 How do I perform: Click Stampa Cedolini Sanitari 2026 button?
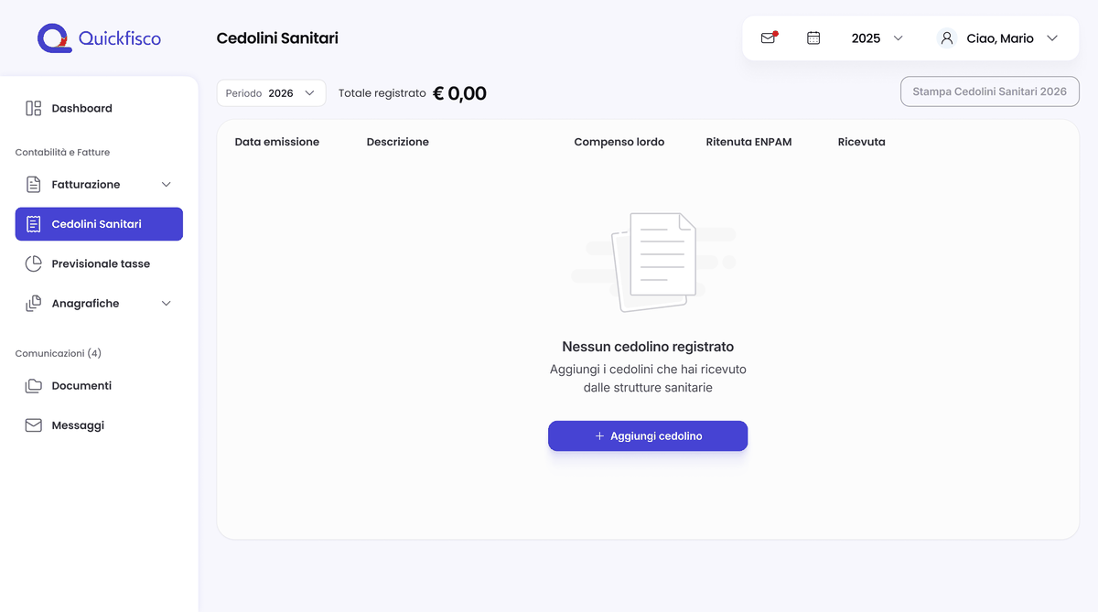[x=990, y=91]
